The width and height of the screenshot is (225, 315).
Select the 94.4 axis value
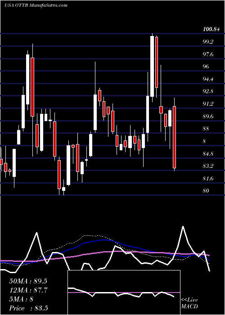(x=208, y=79)
